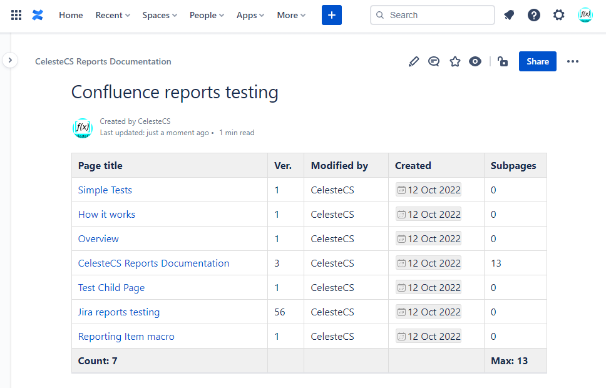Click the subpages value 13
This screenshot has width=606, height=388.
496,263
